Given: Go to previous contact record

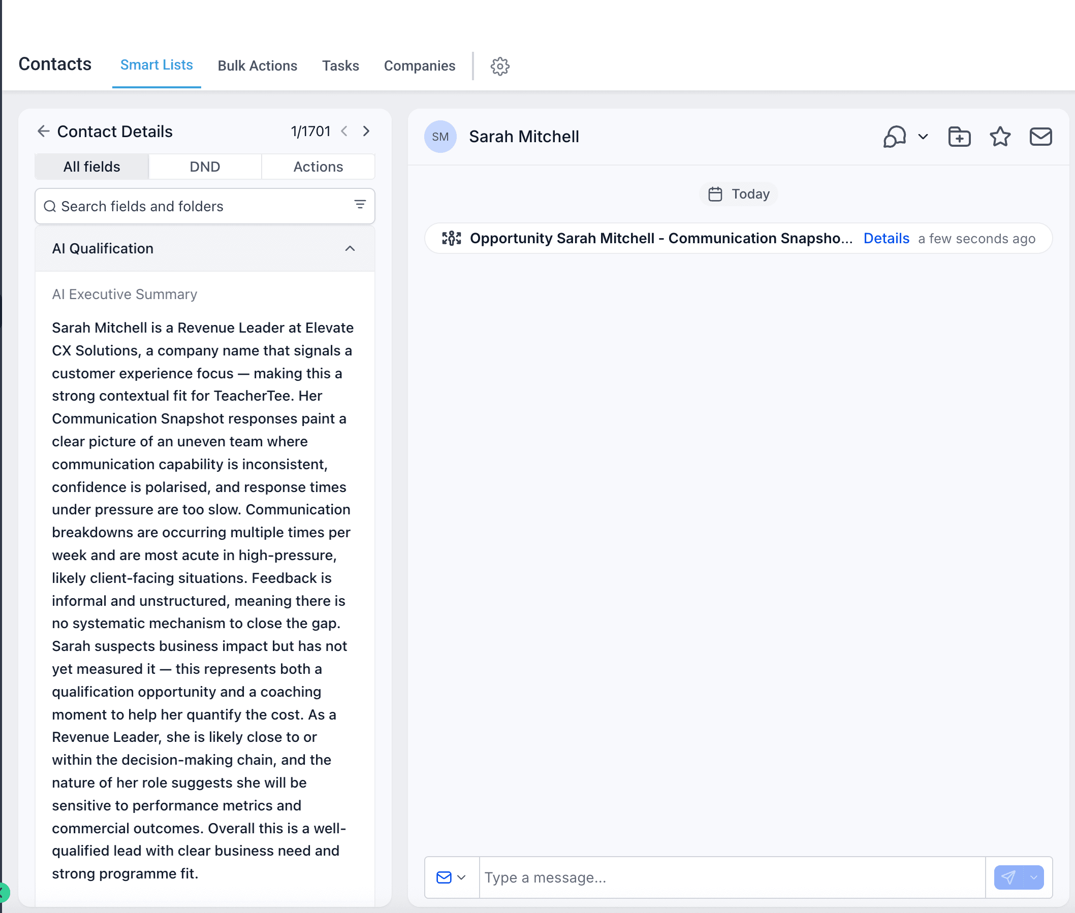Looking at the screenshot, I should 344,131.
